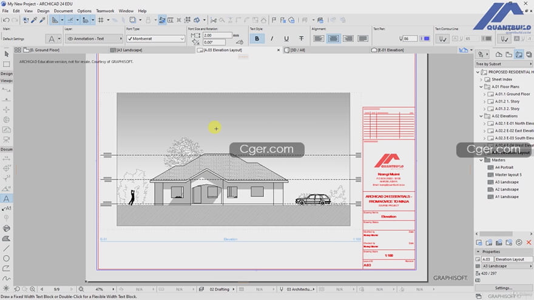Toggle Underline text style
The height and width of the screenshot is (300, 534).
(286, 38)
